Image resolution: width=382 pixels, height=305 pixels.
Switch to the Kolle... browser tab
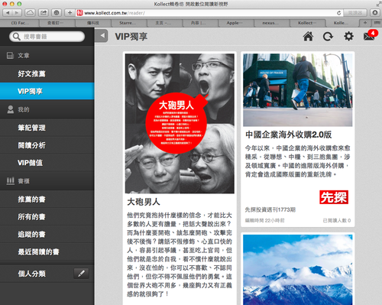[342, 23]
